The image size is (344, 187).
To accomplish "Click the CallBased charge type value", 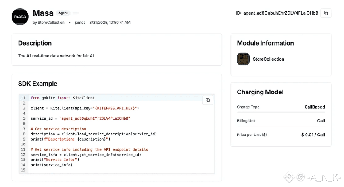I will pos(314,107).
